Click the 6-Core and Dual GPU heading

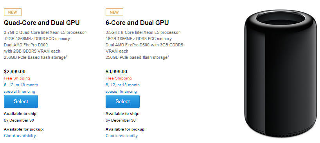[x=137, y=23]
